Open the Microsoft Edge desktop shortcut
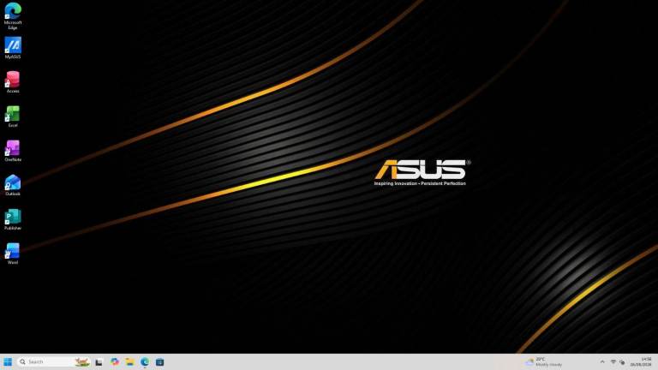Viewport: 658px width, 370px height. click(x=13, y=16)
